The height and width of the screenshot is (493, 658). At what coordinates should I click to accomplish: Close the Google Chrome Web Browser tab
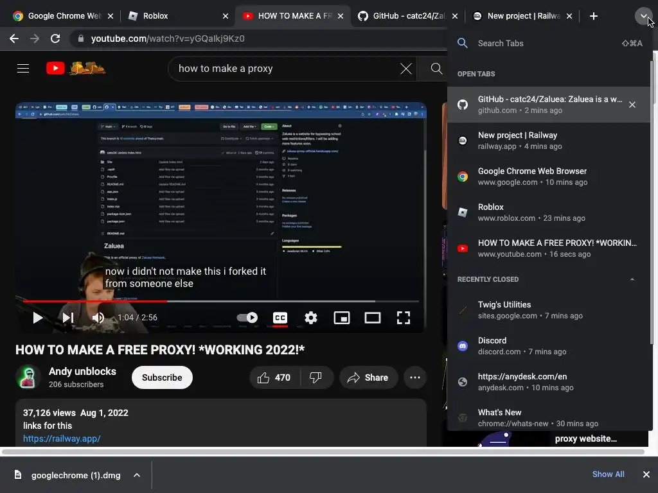pos(111,16)
